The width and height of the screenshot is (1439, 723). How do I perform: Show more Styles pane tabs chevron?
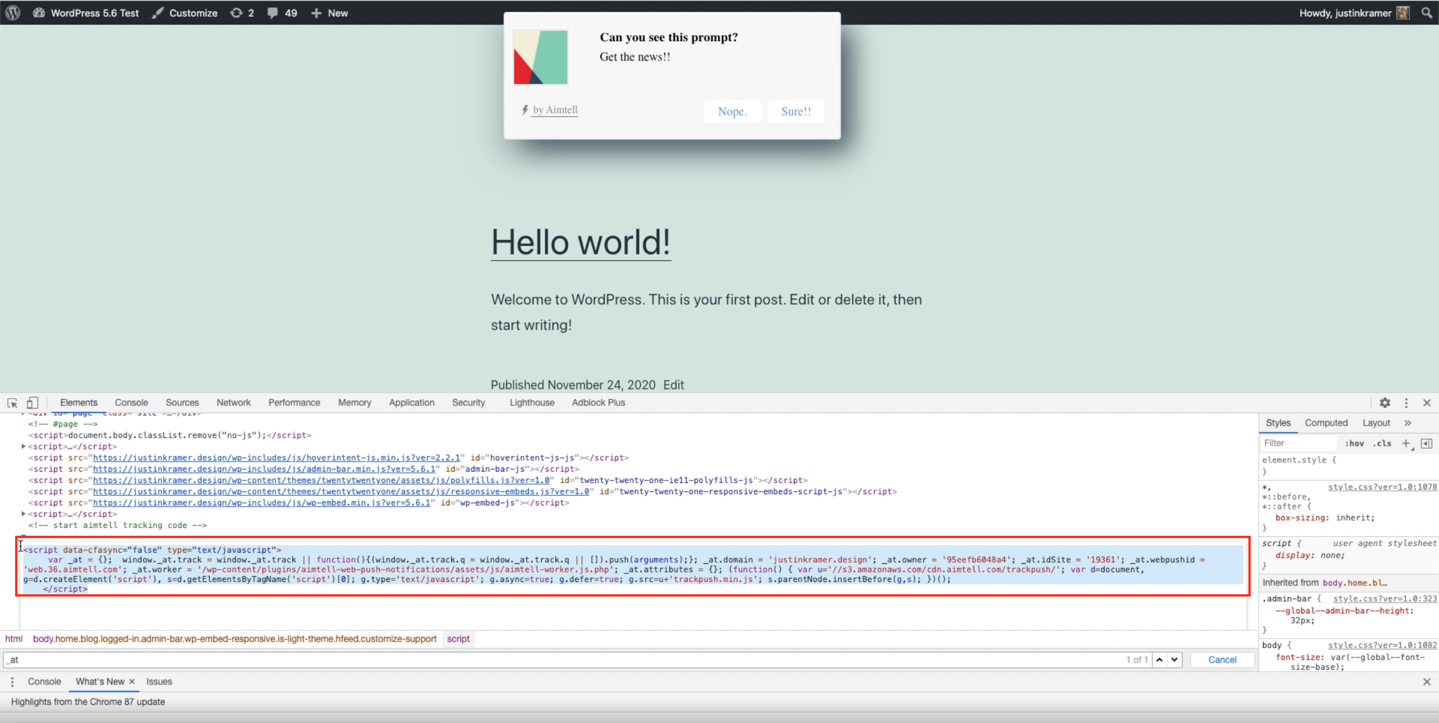click(x=1408, y=423)
